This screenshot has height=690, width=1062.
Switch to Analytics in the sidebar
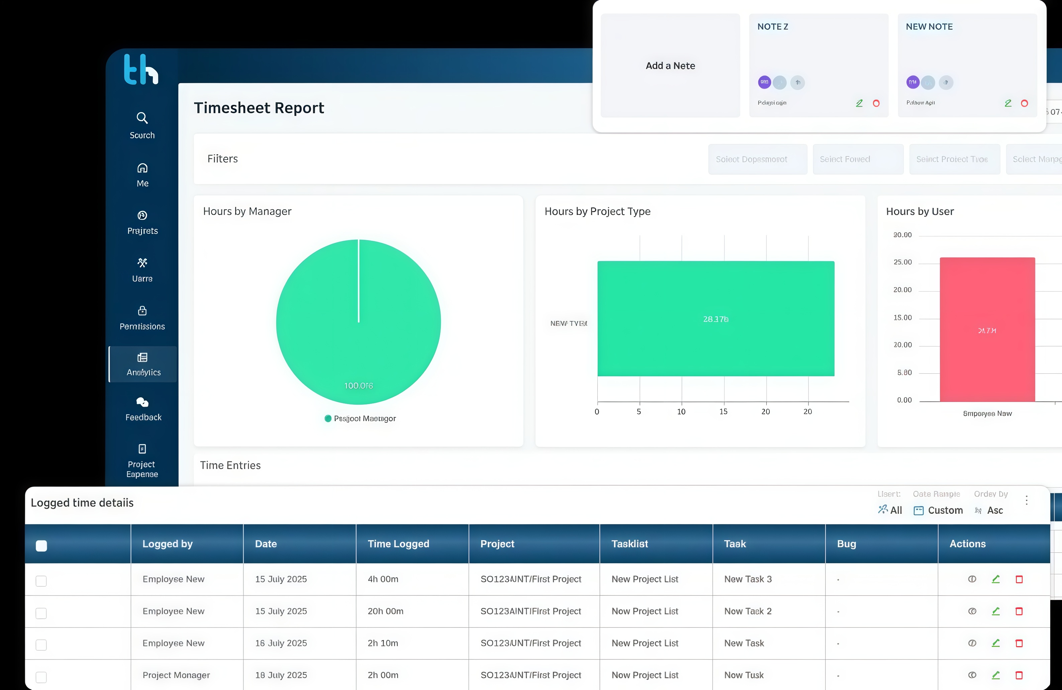pos(143,364)
